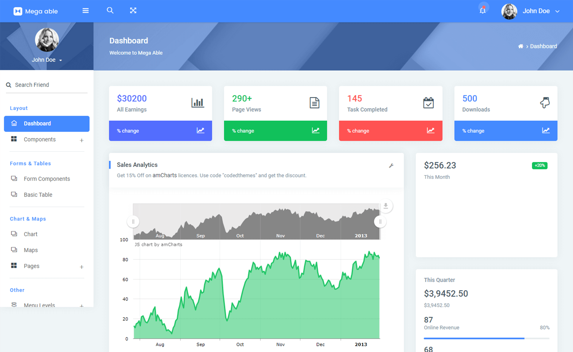573x352 pixels.
Task: Open Form Components page
Action: point(47,179)
